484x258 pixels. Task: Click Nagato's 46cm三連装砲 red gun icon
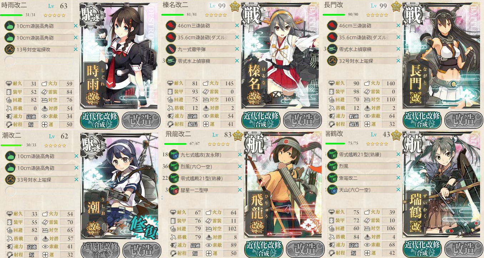[332, 25]
